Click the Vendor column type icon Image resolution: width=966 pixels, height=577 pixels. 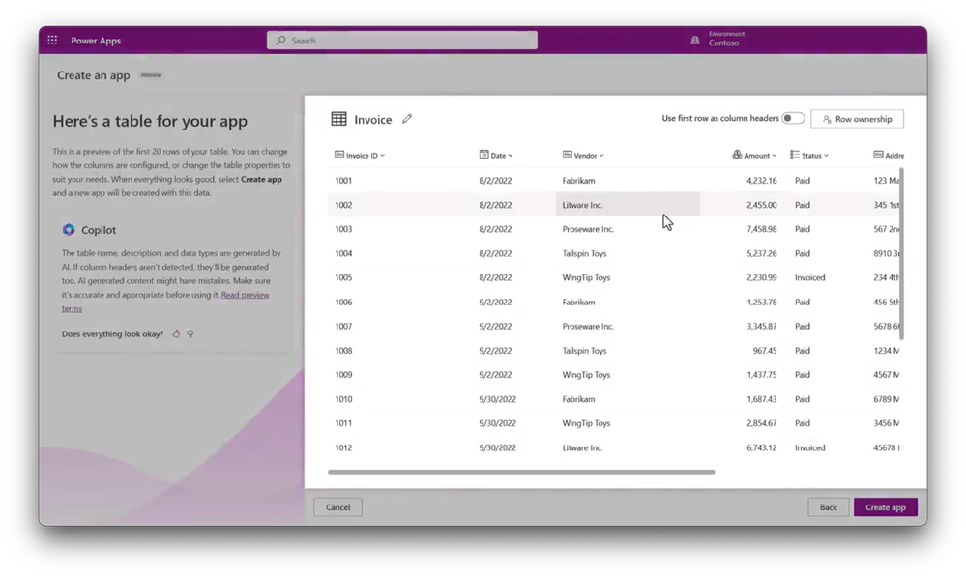click(x=567, y=155)
